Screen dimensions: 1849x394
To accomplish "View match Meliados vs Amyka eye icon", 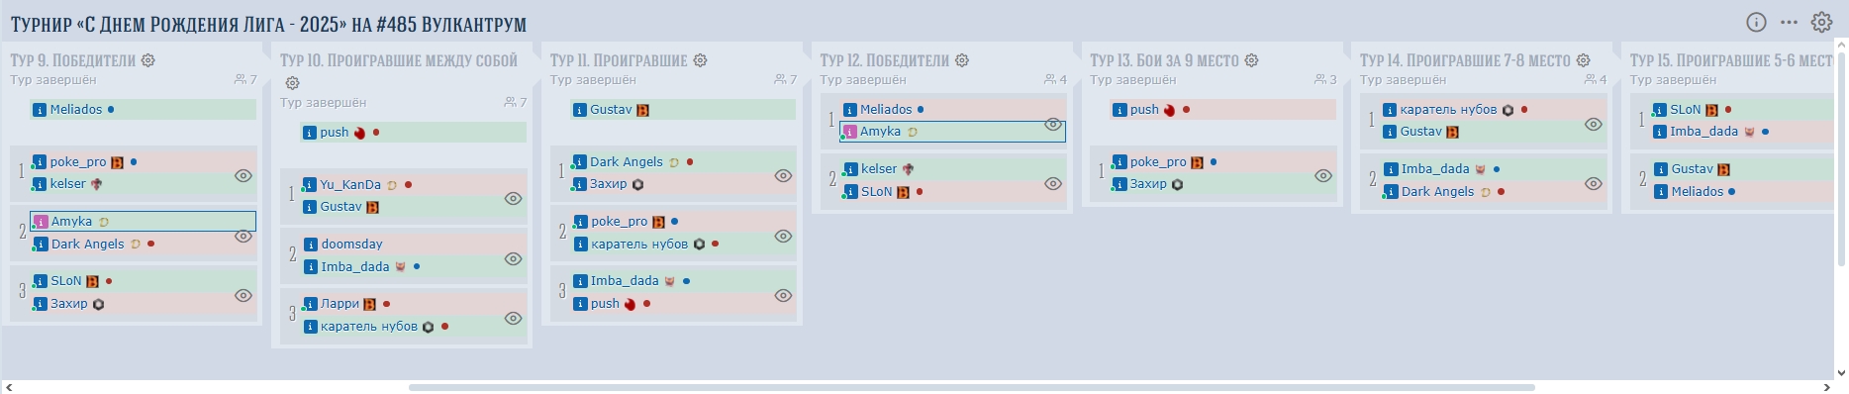I will (1053, 124).
